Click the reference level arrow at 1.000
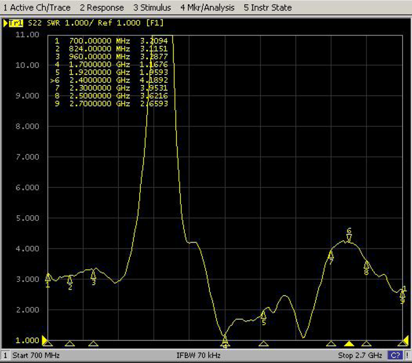This screenshot has width=412, height=363. point(45,340)
